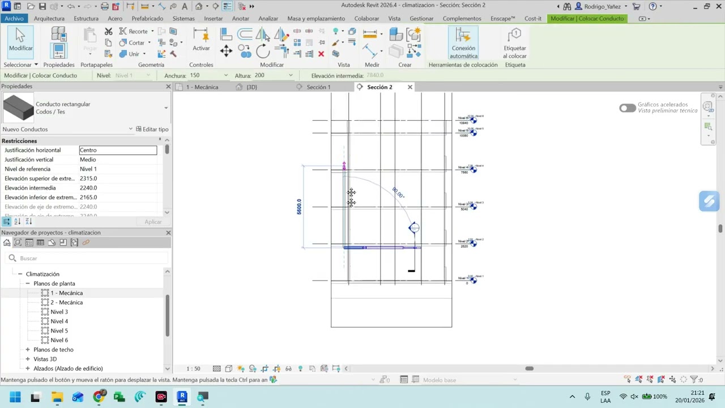Click the Justificación horizontal Centro field
The width and height of the screenshot is (725, 408).
tap(118, 150)
